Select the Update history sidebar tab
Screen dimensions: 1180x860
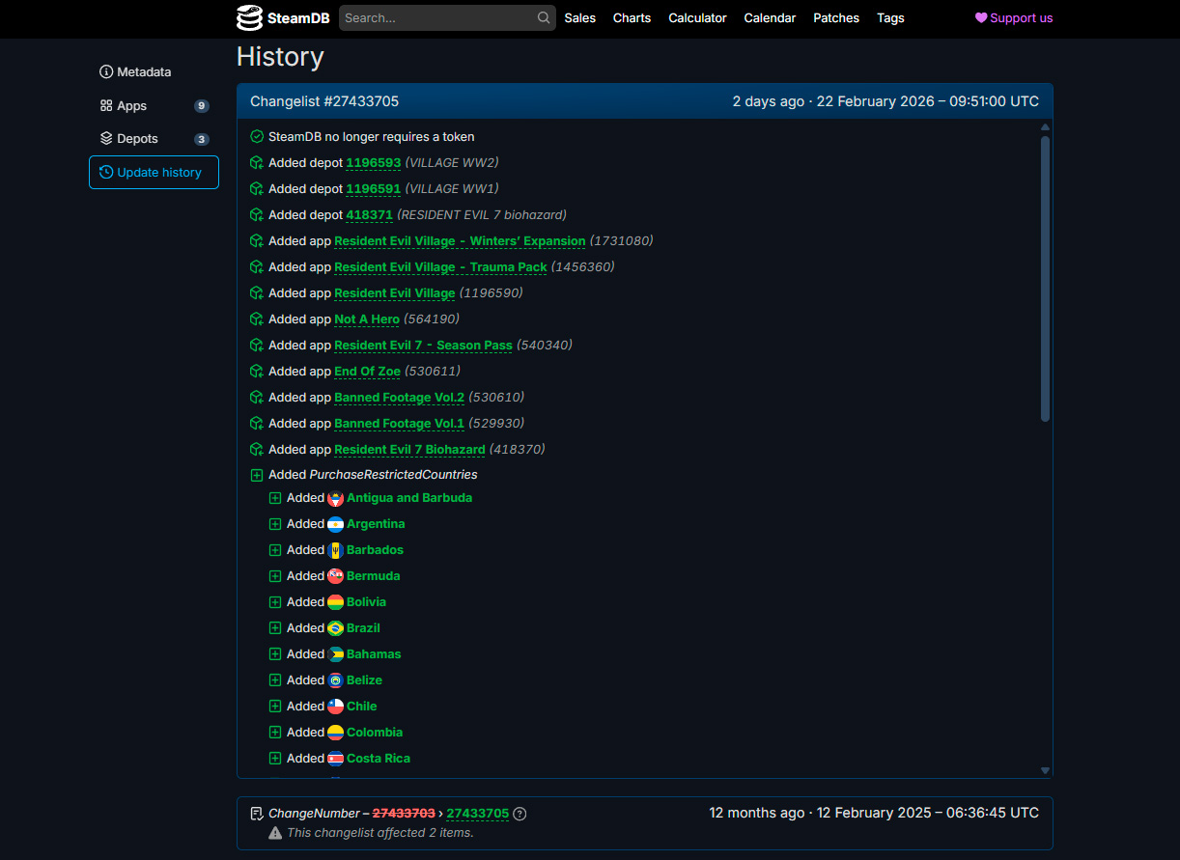(154, 173)
